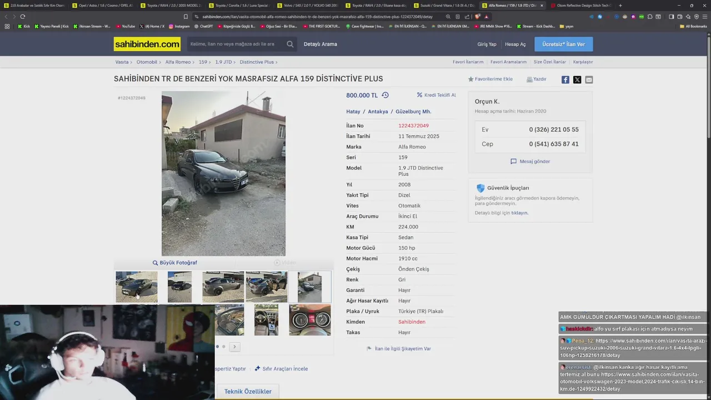Image resolution: width=711 pixels, height=400 pixels.
Task: Expand the Otomobil breadcrumb
Action: pos(148,62)
